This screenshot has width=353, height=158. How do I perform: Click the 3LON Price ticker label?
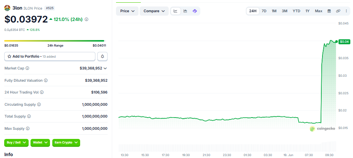33,8
